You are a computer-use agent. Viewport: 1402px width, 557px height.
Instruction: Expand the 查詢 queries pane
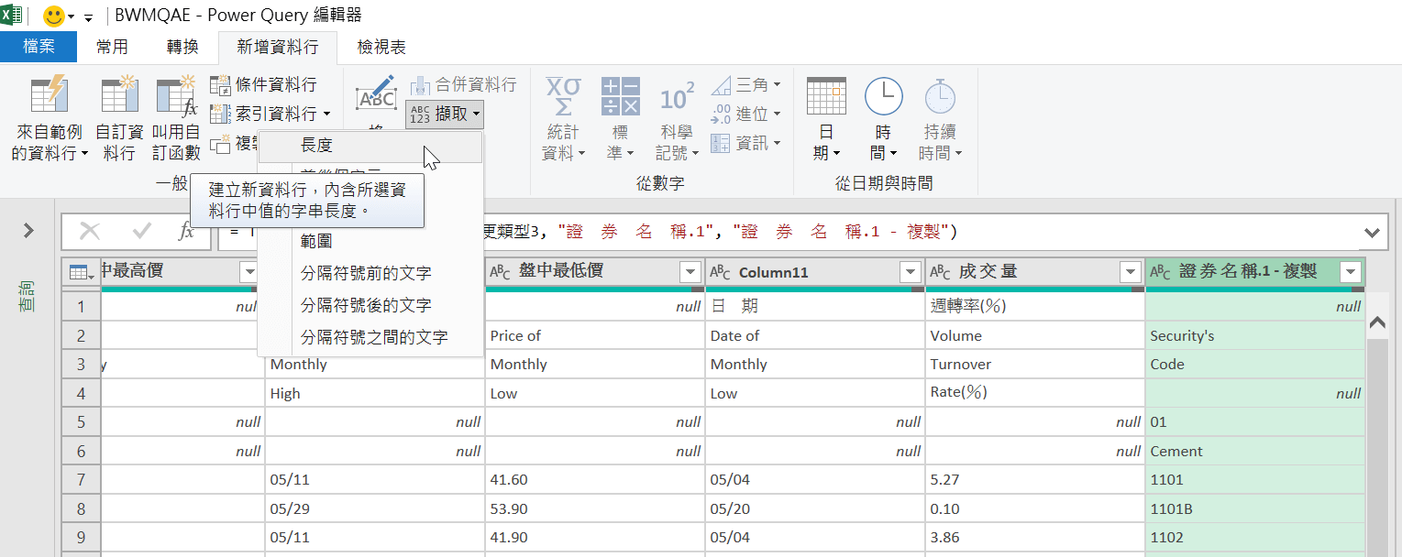pyautogui.click(x=28, y=230)
